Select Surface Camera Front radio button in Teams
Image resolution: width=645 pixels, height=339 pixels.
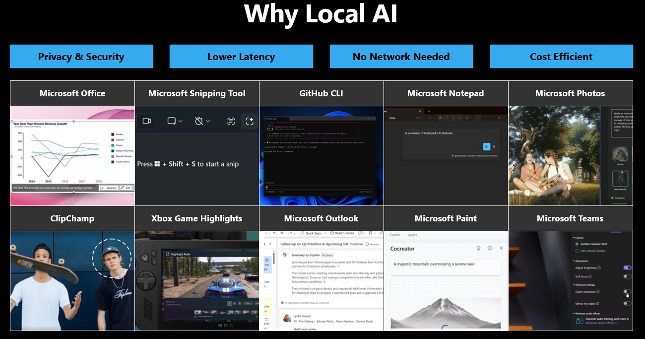click(577, 244)
